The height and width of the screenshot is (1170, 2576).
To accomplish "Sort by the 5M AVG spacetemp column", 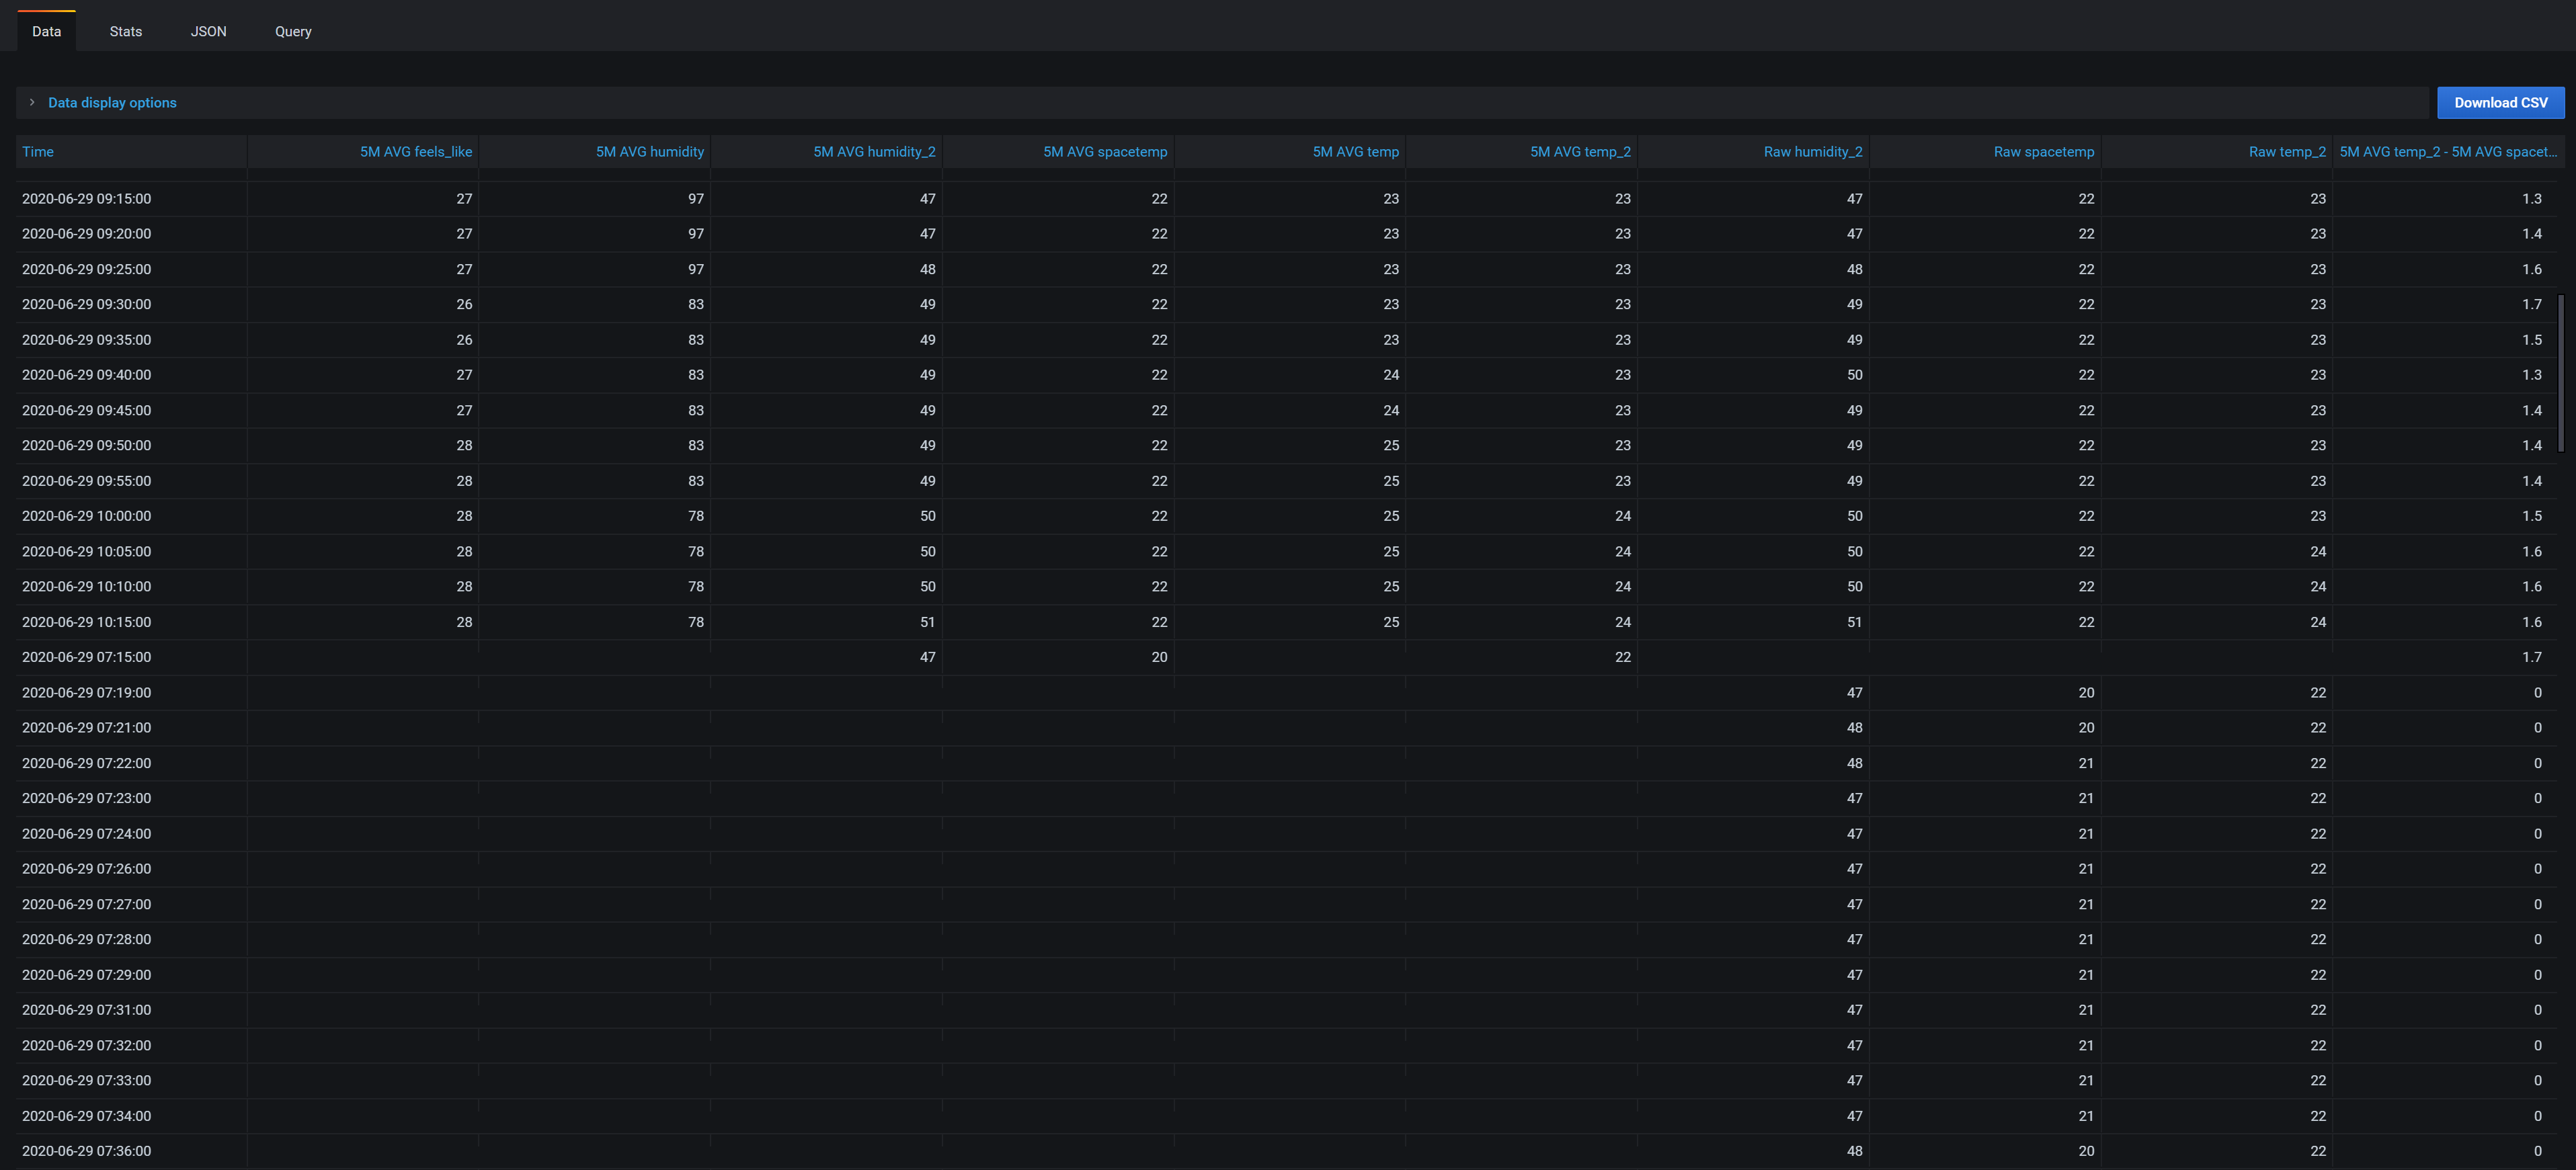I will [1104, 151].
